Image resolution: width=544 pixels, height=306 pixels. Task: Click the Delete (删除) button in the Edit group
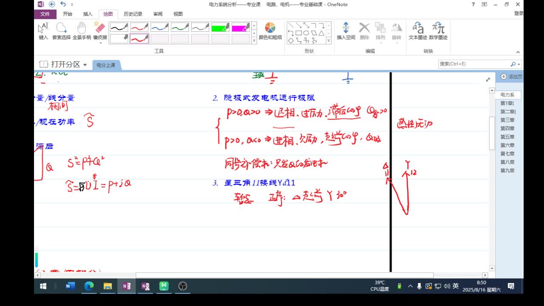[x=364, y=31]
